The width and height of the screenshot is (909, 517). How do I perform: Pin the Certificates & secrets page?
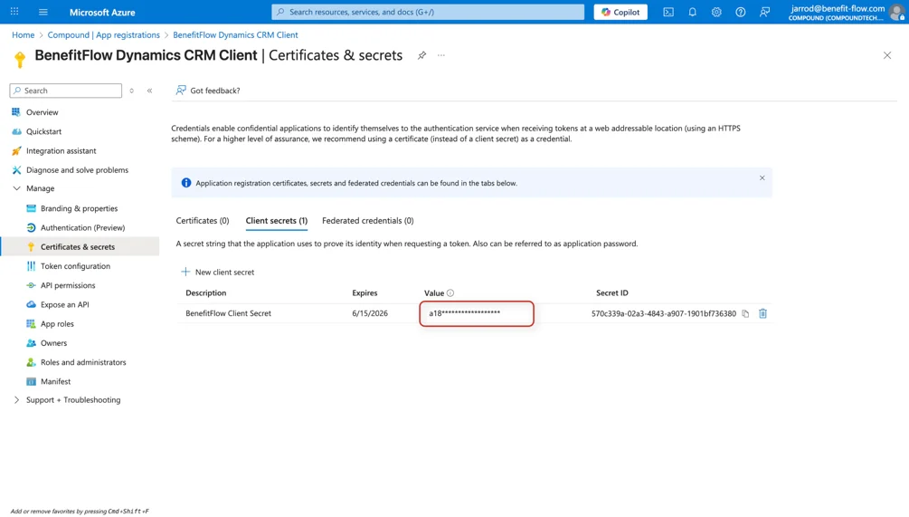pos(421,55)
